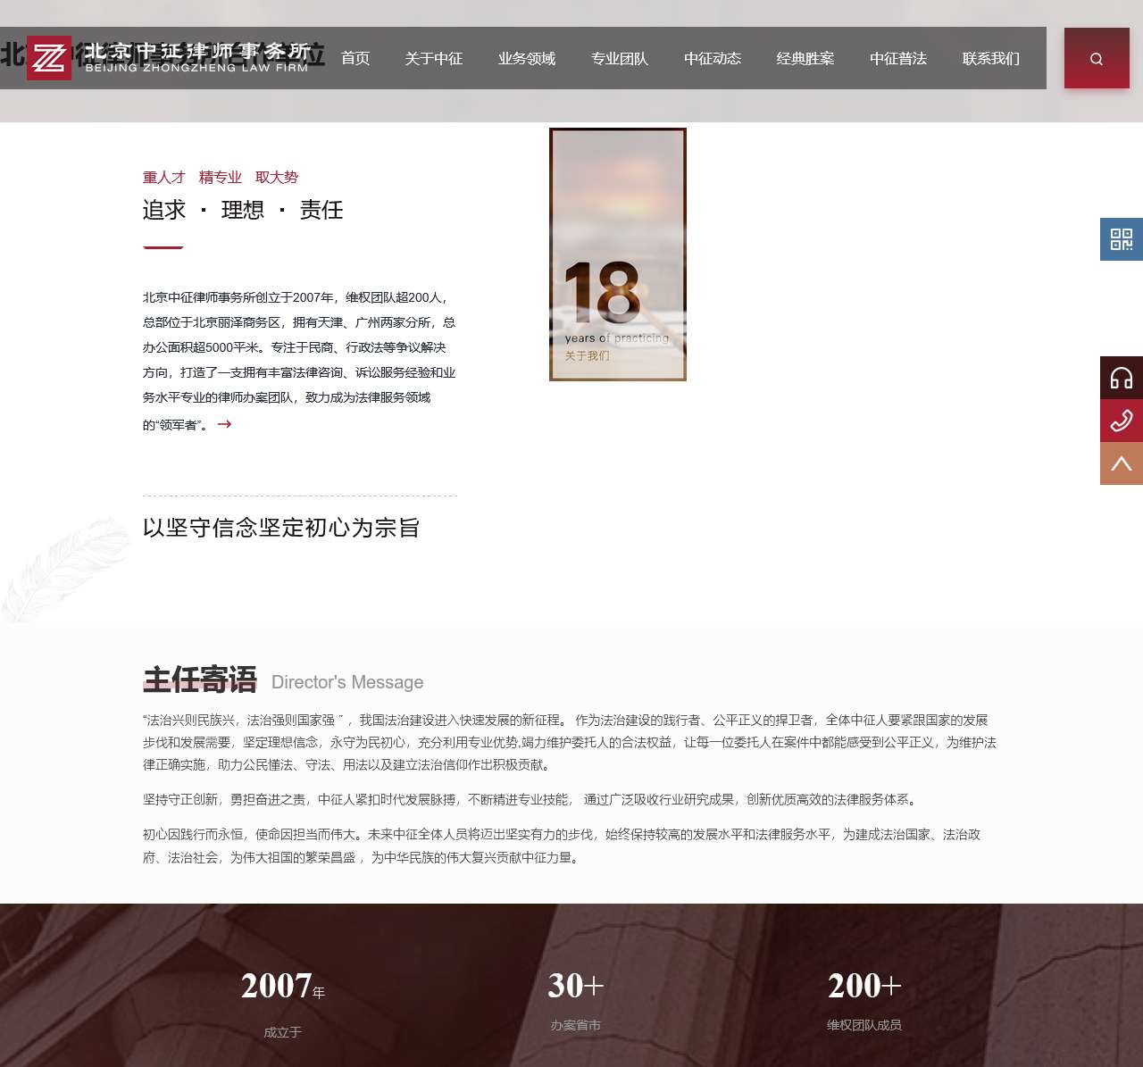Image resolution: width=1143 pixels, height=1067 pixels.
Task: Click the headset customer service icon
Action: 1122,378
